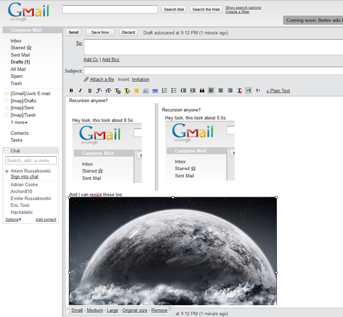
Task: Create a numbered list
Action: pos(165,91)
